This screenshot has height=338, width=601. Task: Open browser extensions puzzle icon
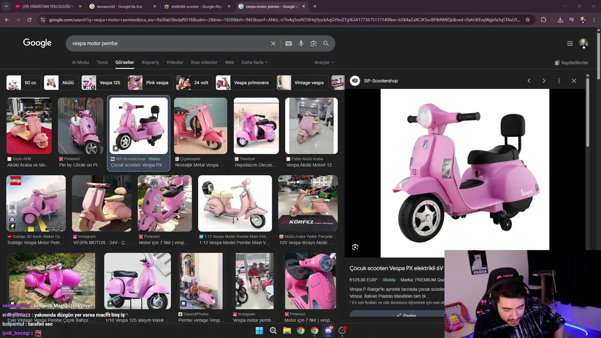click(544, 20)
